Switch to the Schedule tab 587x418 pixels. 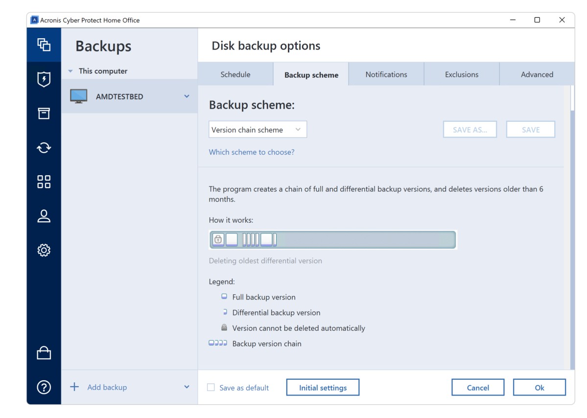(235, 74)
